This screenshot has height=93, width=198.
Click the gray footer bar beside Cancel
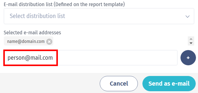(51, 83)
